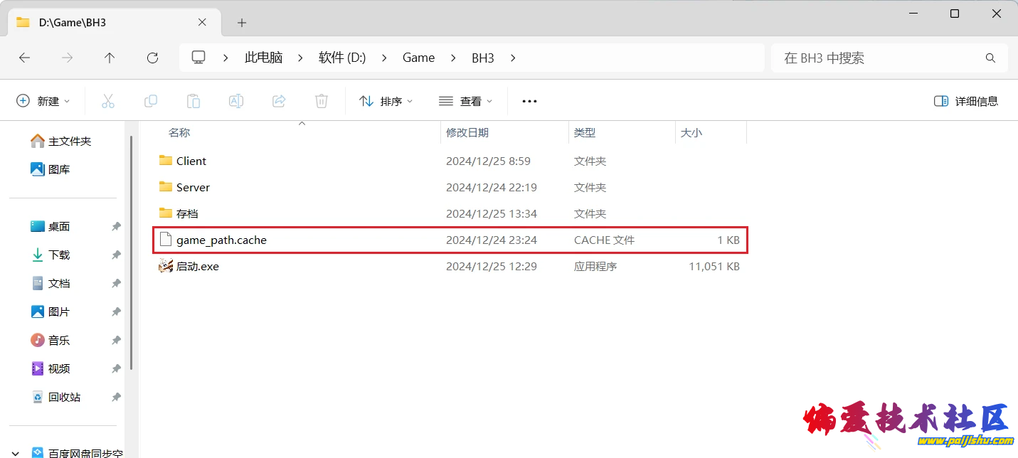Open a new tab with plus button
Image resolution: width=1018 pixels, height=458 pixels.
pyautogui.click(x=242, y=23)
